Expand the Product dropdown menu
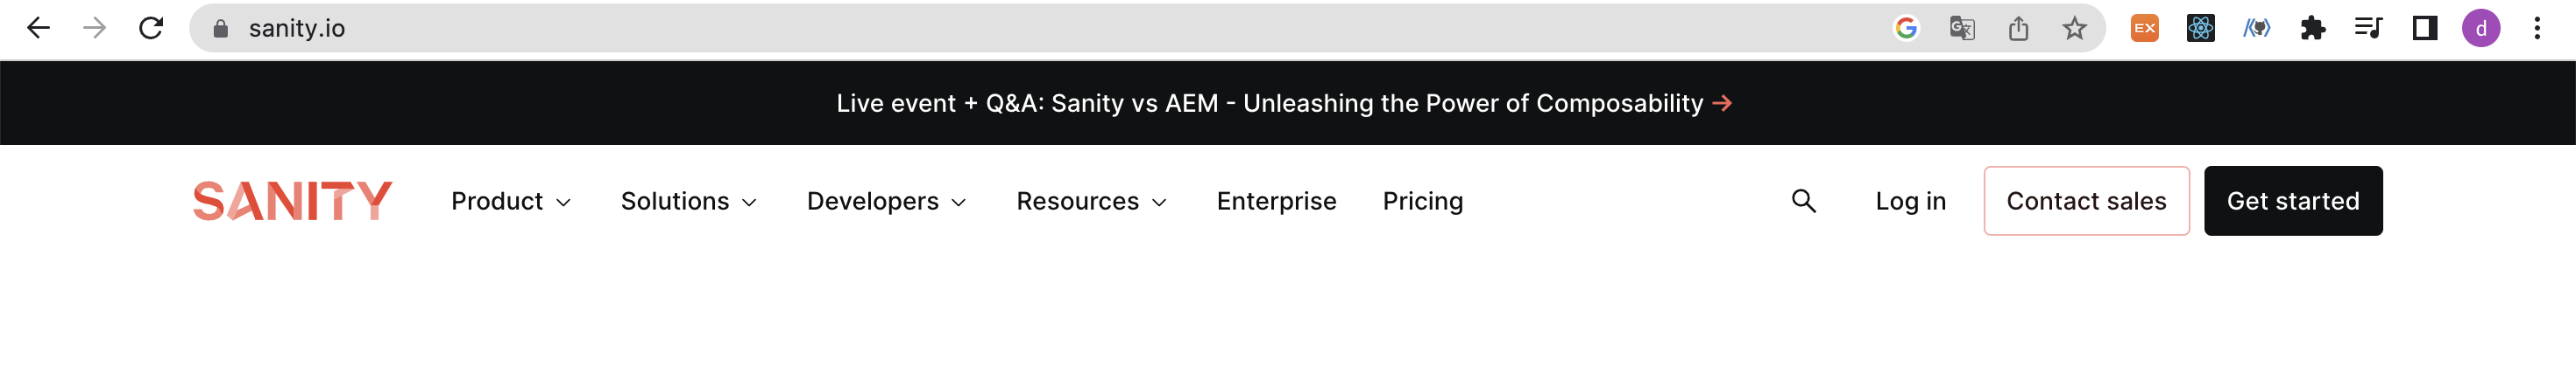Image resolution: width=2576 pixels, height=386 pixels. point(510,202)
